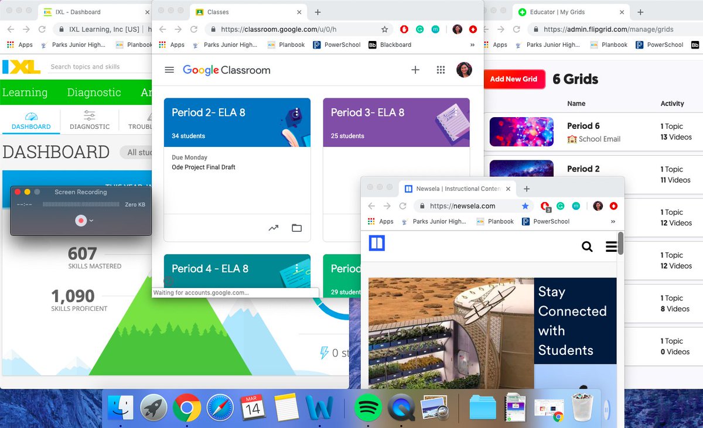Open Period 2- ELA 8 card options menu

coord(297,112)
